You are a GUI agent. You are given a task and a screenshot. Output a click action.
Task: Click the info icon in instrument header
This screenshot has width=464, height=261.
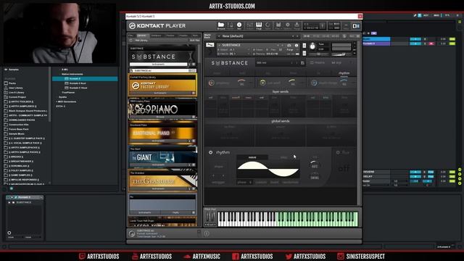click(x=297, y=45)
